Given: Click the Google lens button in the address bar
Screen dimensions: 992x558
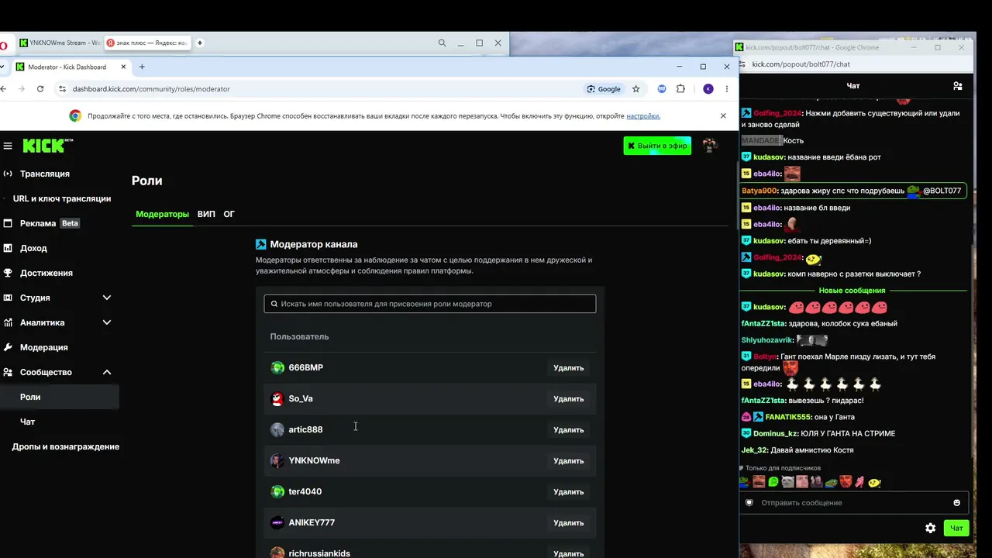Looking at the screenshot, I should point(604,89).
